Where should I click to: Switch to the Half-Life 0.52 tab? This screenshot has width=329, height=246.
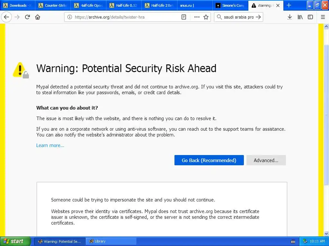click(124, 5)
